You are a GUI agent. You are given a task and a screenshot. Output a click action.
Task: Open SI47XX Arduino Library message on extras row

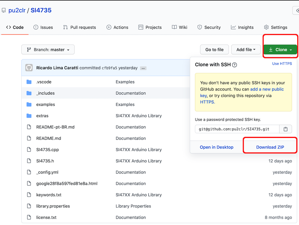139,116
